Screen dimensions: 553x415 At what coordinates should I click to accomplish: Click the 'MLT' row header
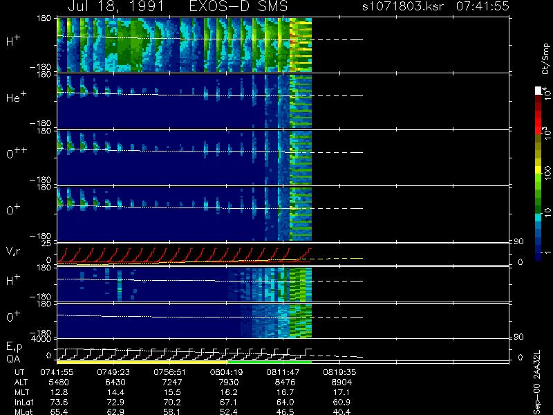click(21, 392)
